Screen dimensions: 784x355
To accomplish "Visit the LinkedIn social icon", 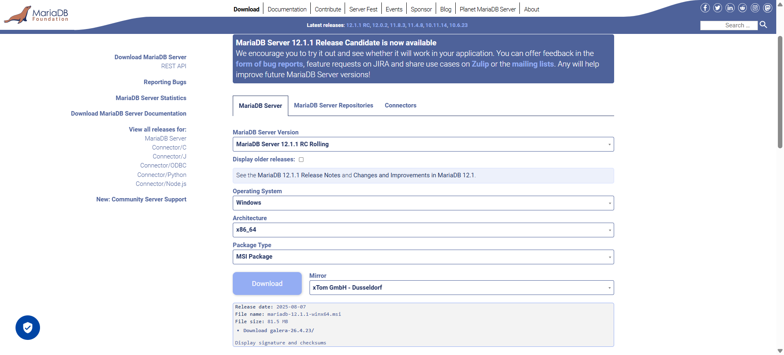I will coord(730,8).
